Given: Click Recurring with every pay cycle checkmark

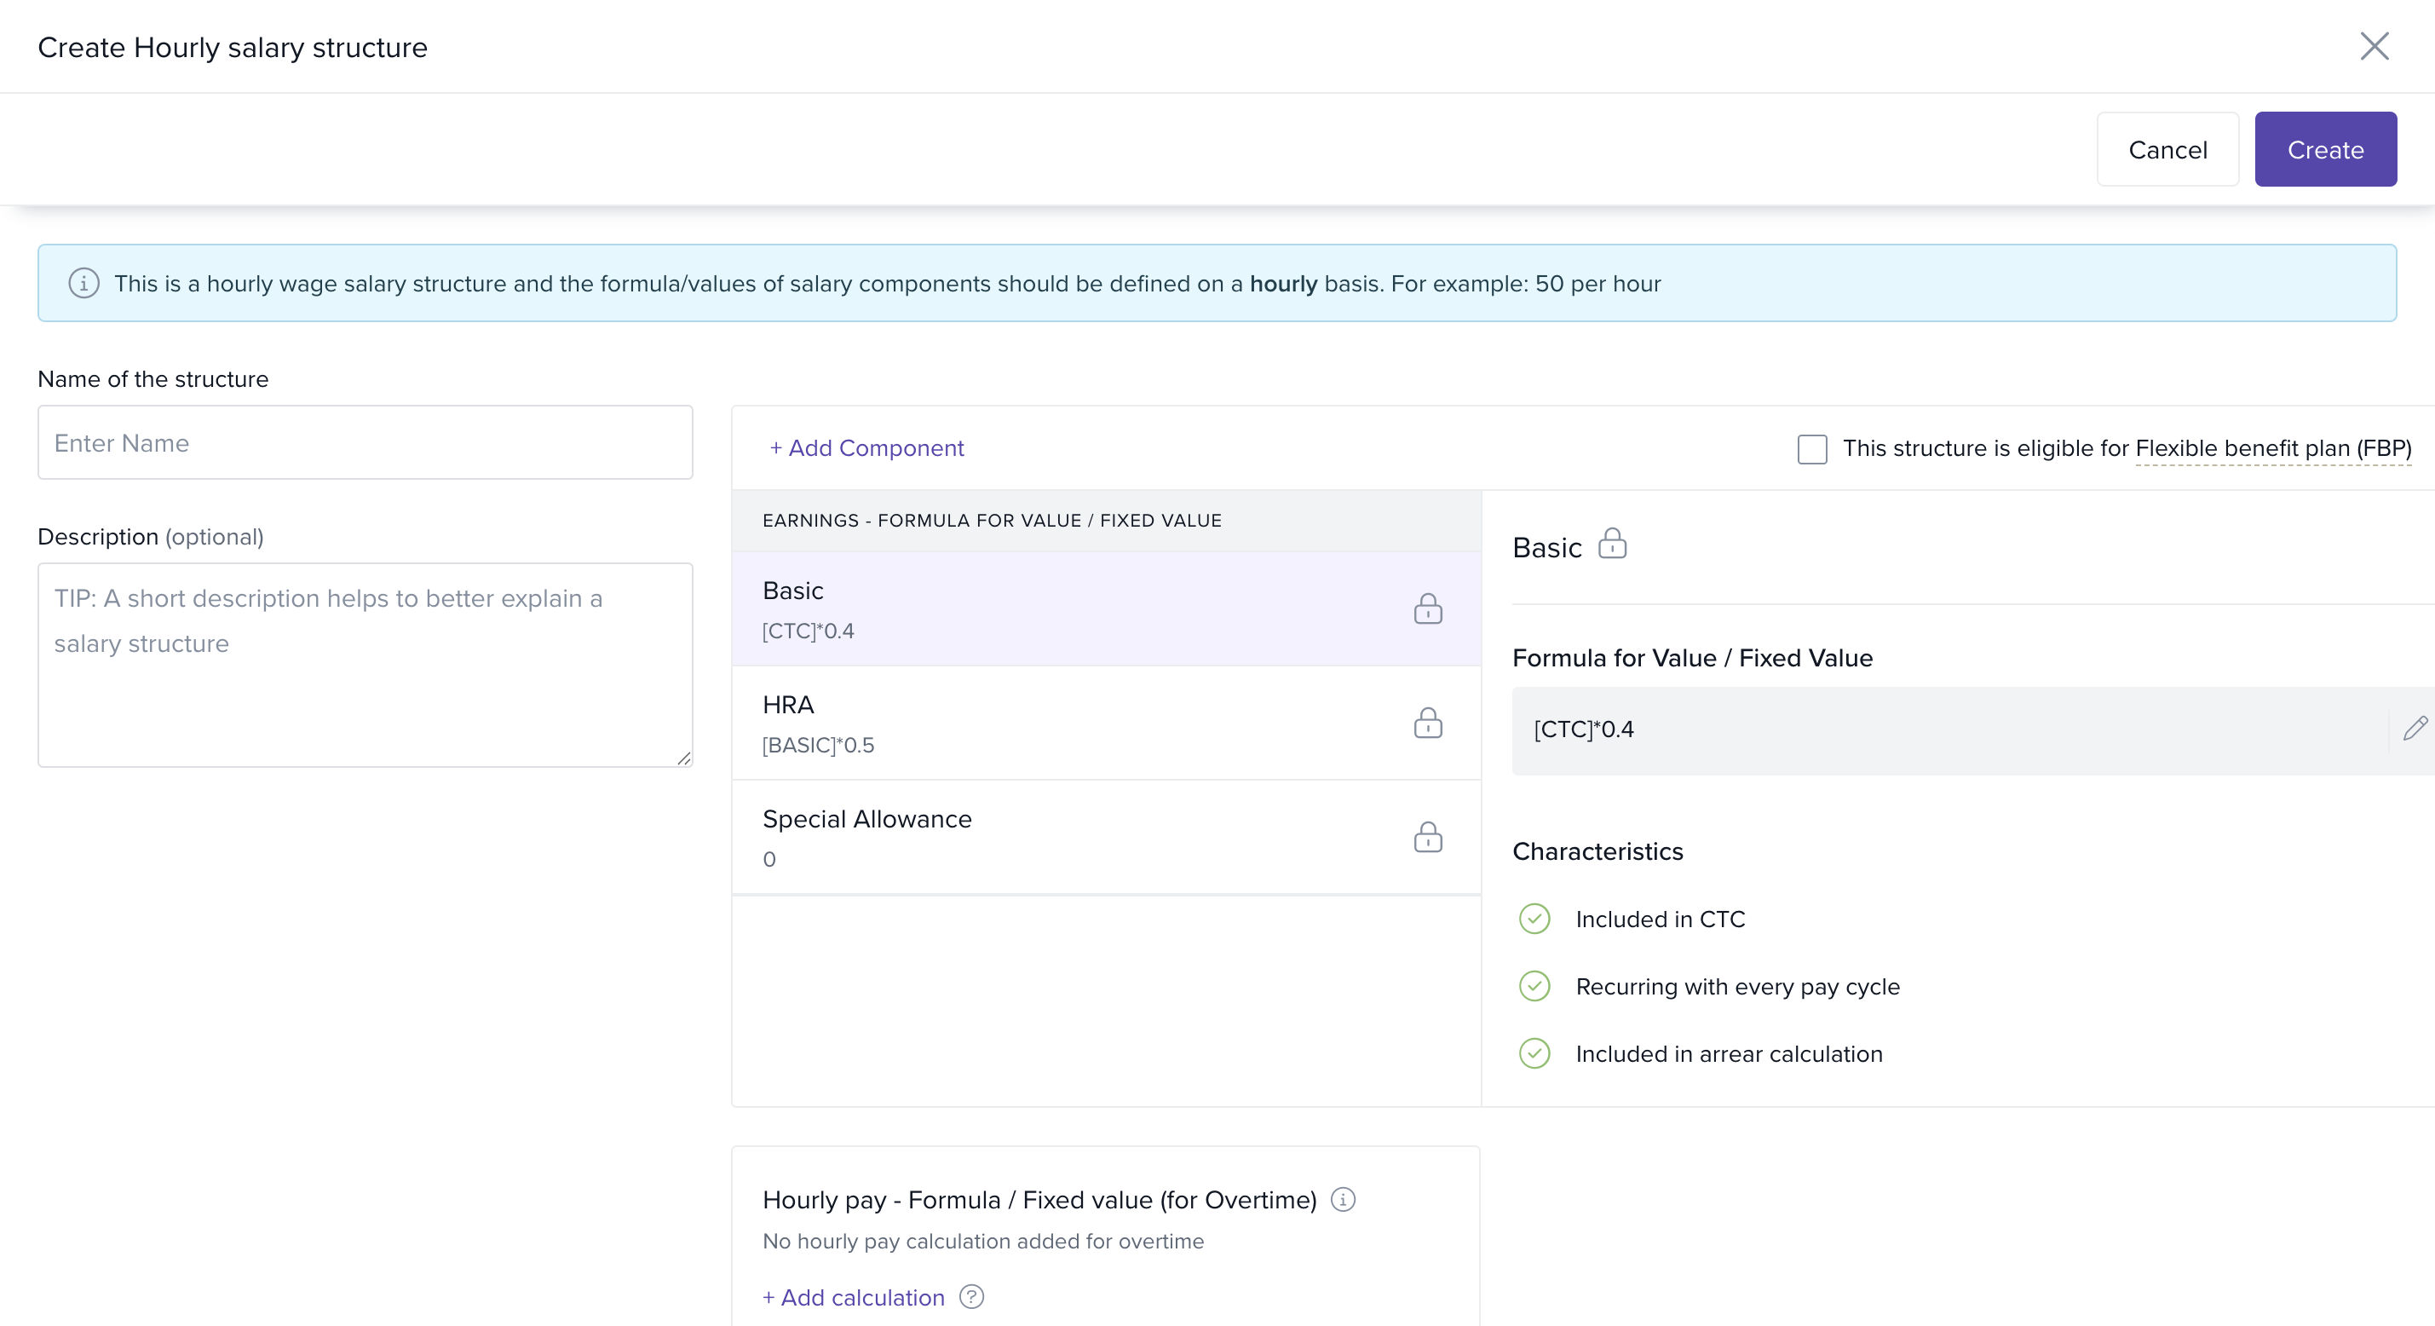Looking at the screenshot, I should click(1534, 985).
